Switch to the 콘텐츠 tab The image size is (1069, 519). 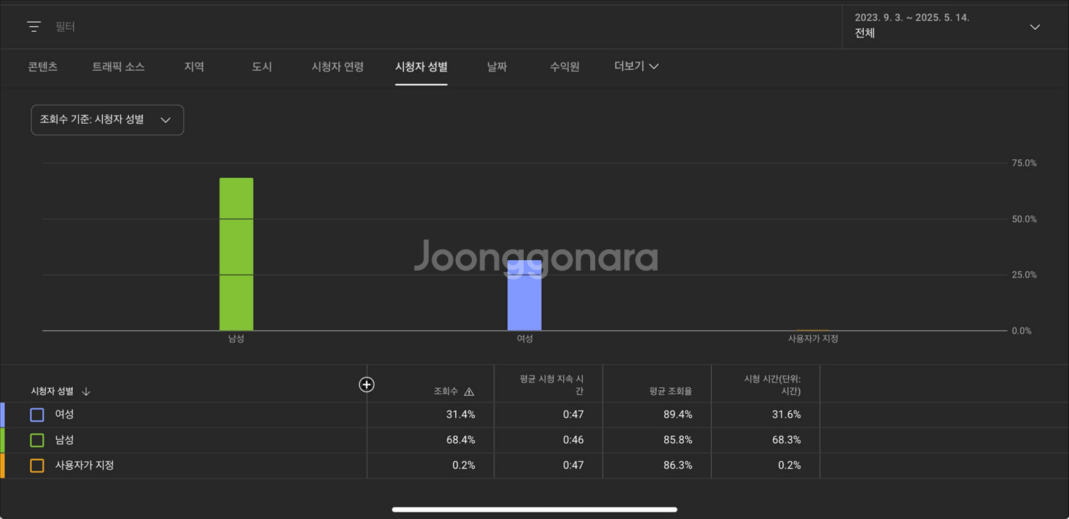pyautogui.click(x=43, y=67)
